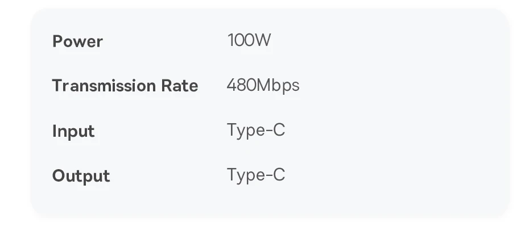Select the 100W power value
The height and width of the screenshot is (248, 529).
249,40
